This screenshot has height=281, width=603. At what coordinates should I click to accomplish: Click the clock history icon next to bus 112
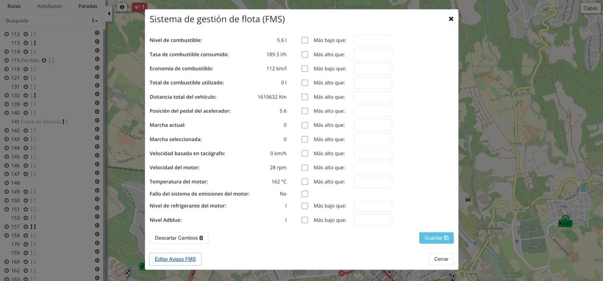point(6,34)
